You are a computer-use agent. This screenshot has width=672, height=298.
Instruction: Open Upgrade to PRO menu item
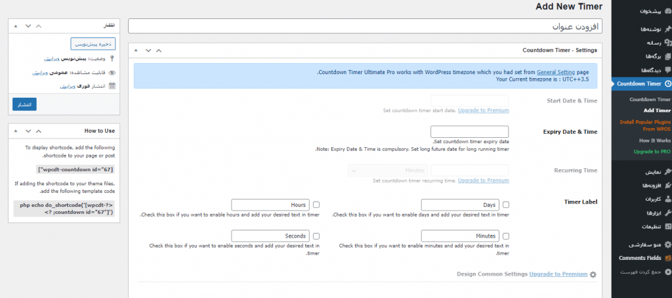pyautogui.click(x=652, y=152)
